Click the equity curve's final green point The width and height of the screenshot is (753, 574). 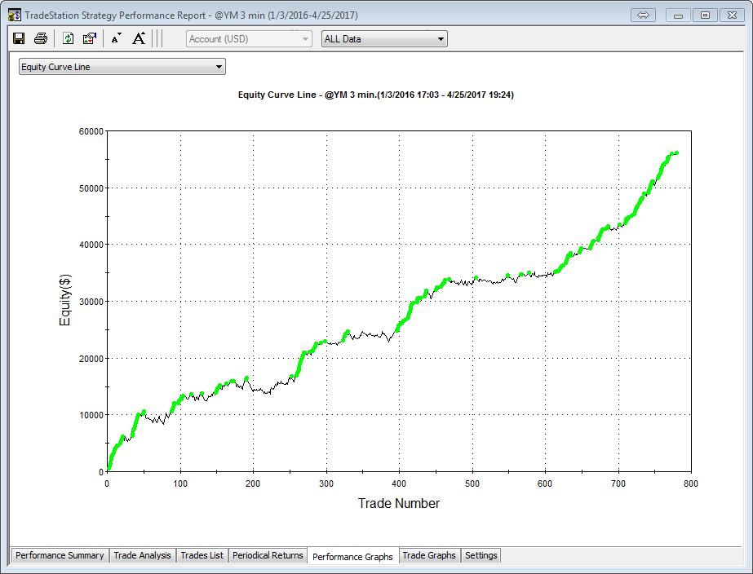coord(676,152)
